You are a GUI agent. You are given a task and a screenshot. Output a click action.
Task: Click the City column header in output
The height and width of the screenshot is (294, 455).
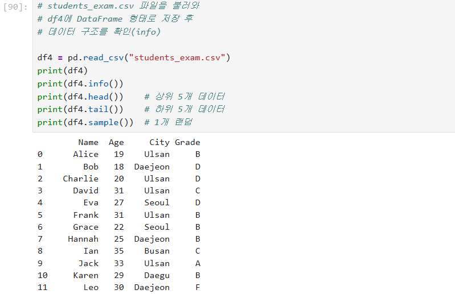coord(159,143)
